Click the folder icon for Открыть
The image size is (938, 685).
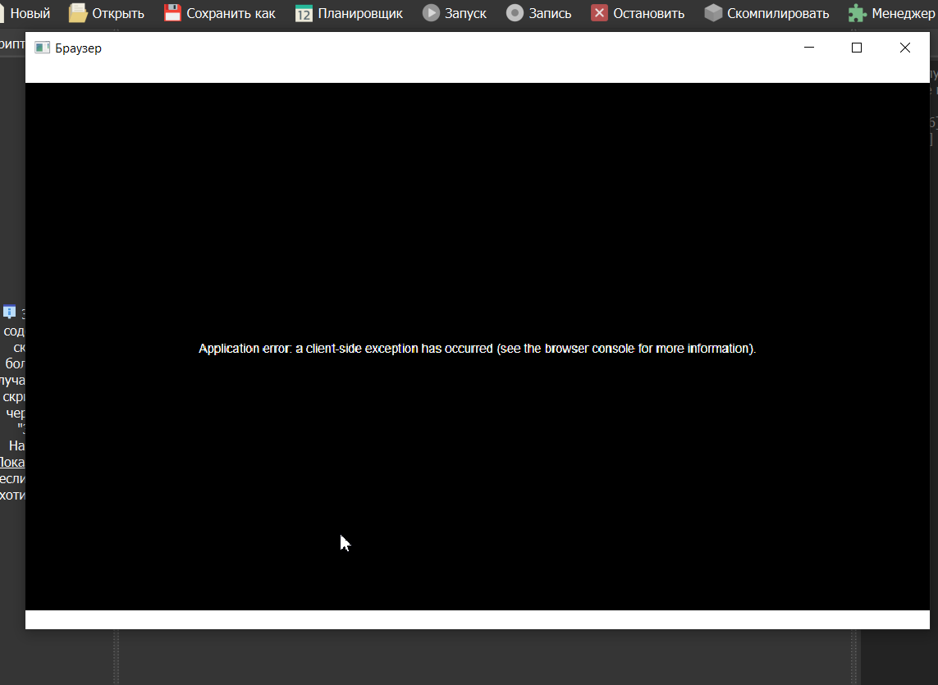click(x=78, y=13)
